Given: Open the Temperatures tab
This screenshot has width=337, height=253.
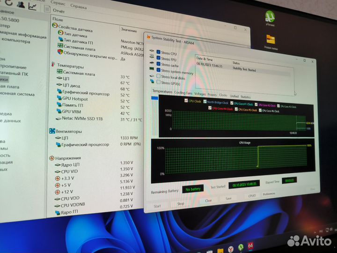Looking at the screenshot, I should click(x=162, y=91).
